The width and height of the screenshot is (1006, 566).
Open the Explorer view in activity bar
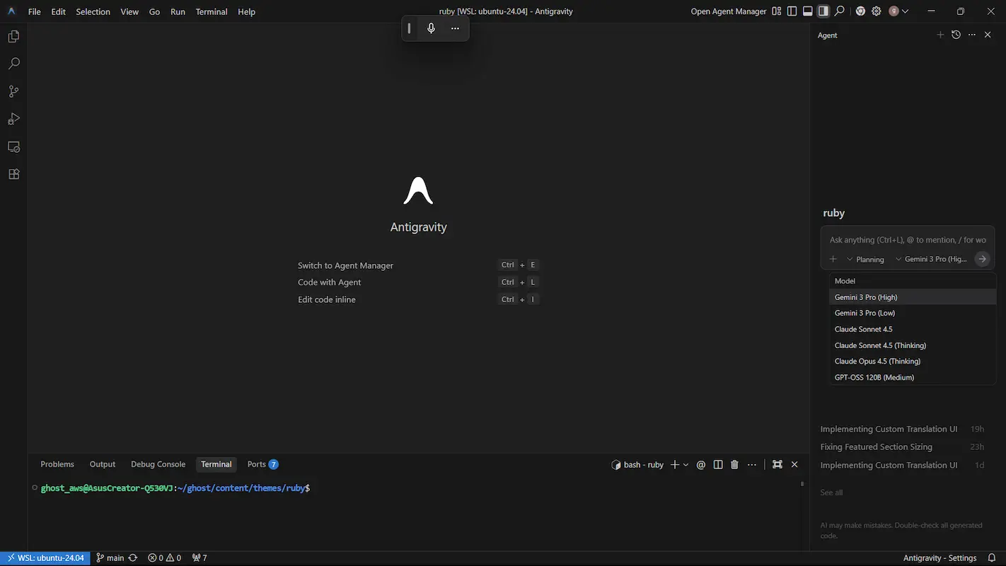pyautogui.click(x=13, y=37)
